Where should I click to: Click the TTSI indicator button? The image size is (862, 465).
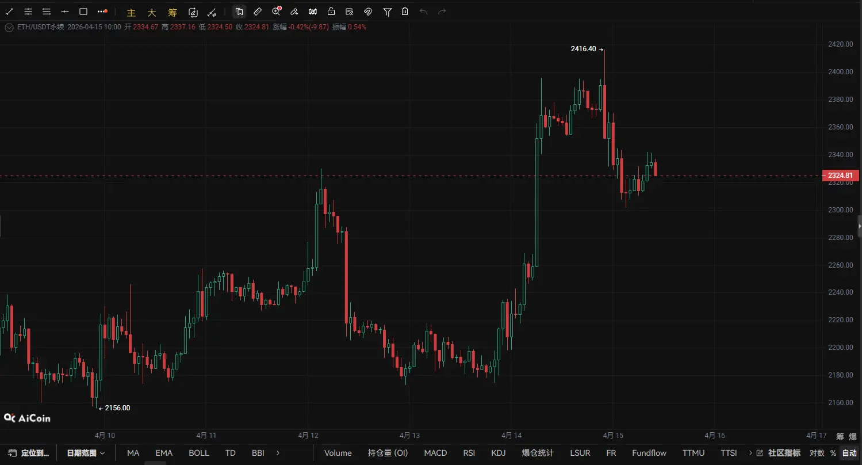coord(729,453)
